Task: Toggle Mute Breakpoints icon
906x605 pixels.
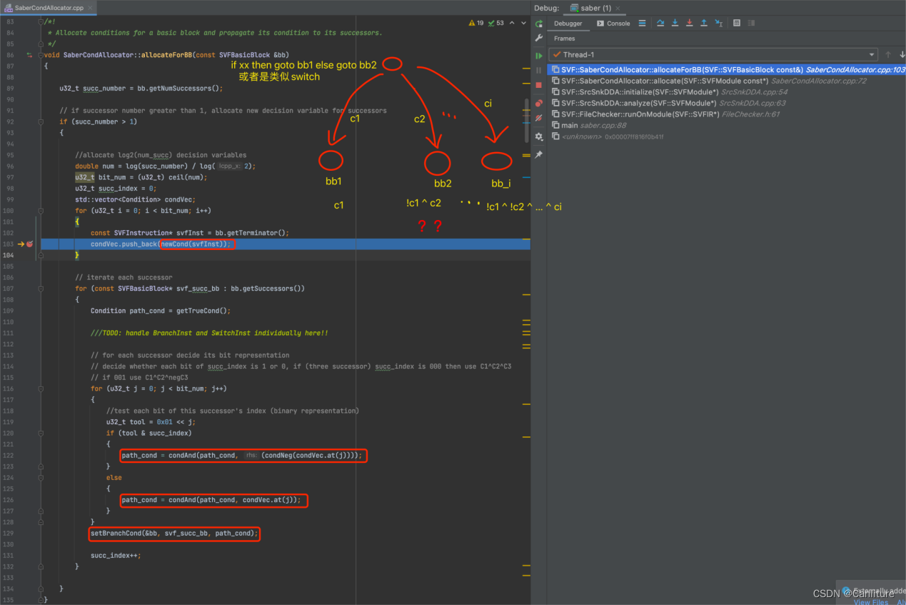Action: [x=539, y=117]
